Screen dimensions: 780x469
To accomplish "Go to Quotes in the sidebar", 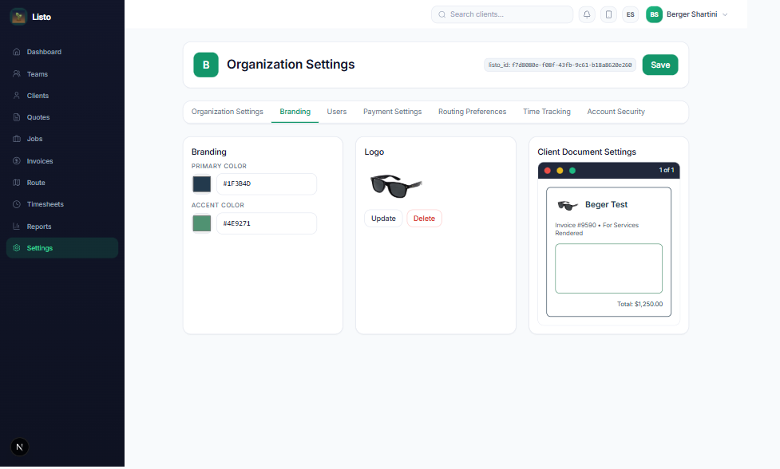I will click(62, 117).
